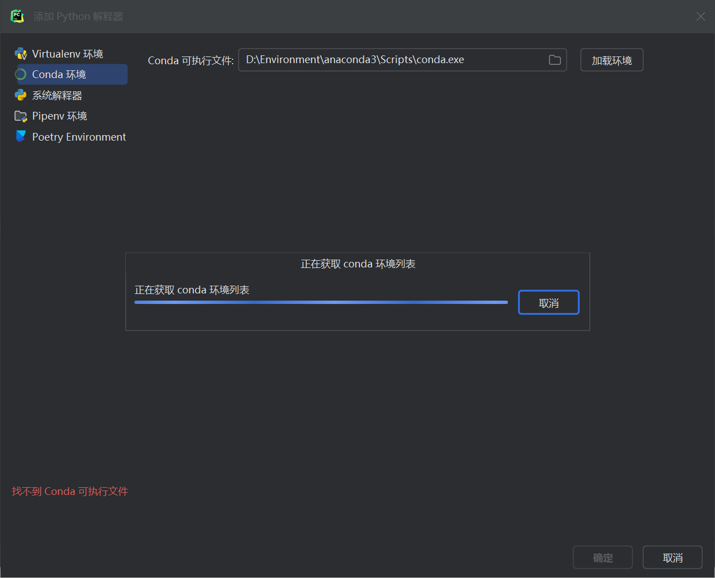Click the 加载环境 button
This screenshot has height=578, width=715.
[611, 60]
